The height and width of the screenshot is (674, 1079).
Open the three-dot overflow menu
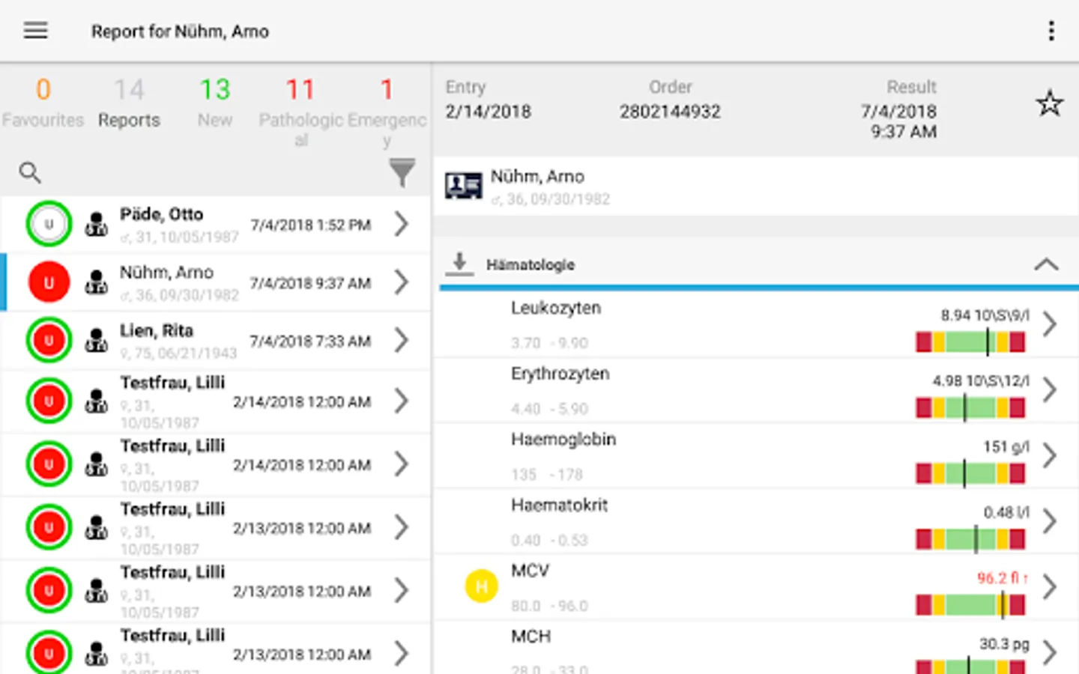(1051, 31)
